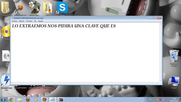
Task: Open the Equipo desktop icon
Action: pos(174,82)
